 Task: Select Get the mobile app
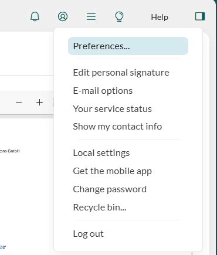112,171
